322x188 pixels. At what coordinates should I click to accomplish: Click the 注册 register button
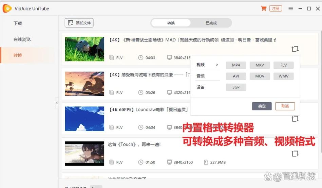pos(276,8)
